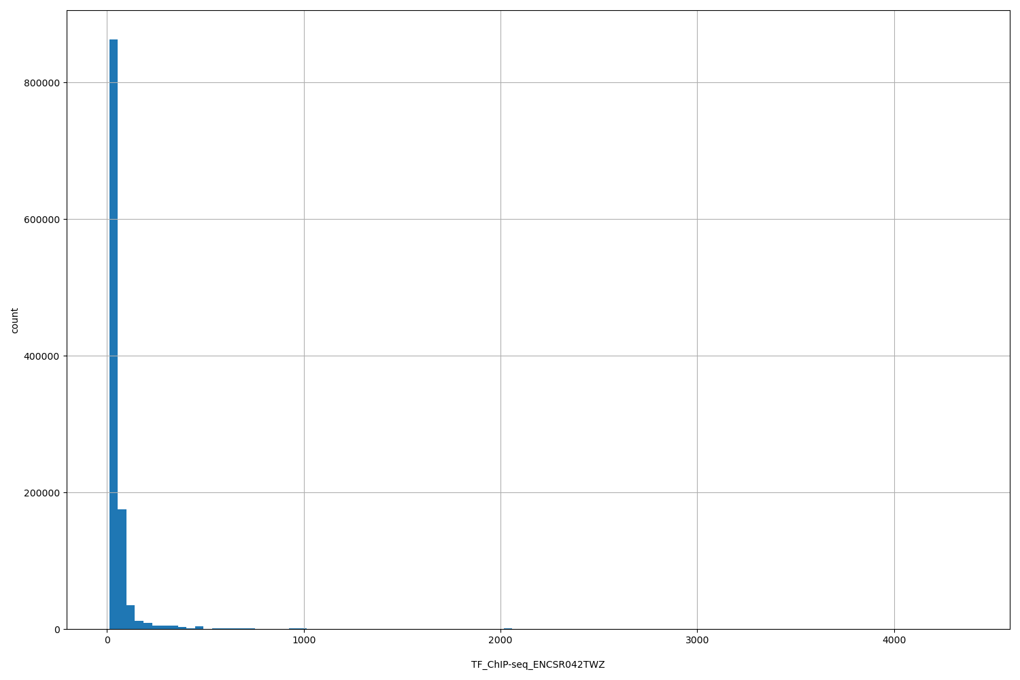Select the 2000 x-axis tick label
The width and height of the screenshot is (1020, 680).
[500, 641]
